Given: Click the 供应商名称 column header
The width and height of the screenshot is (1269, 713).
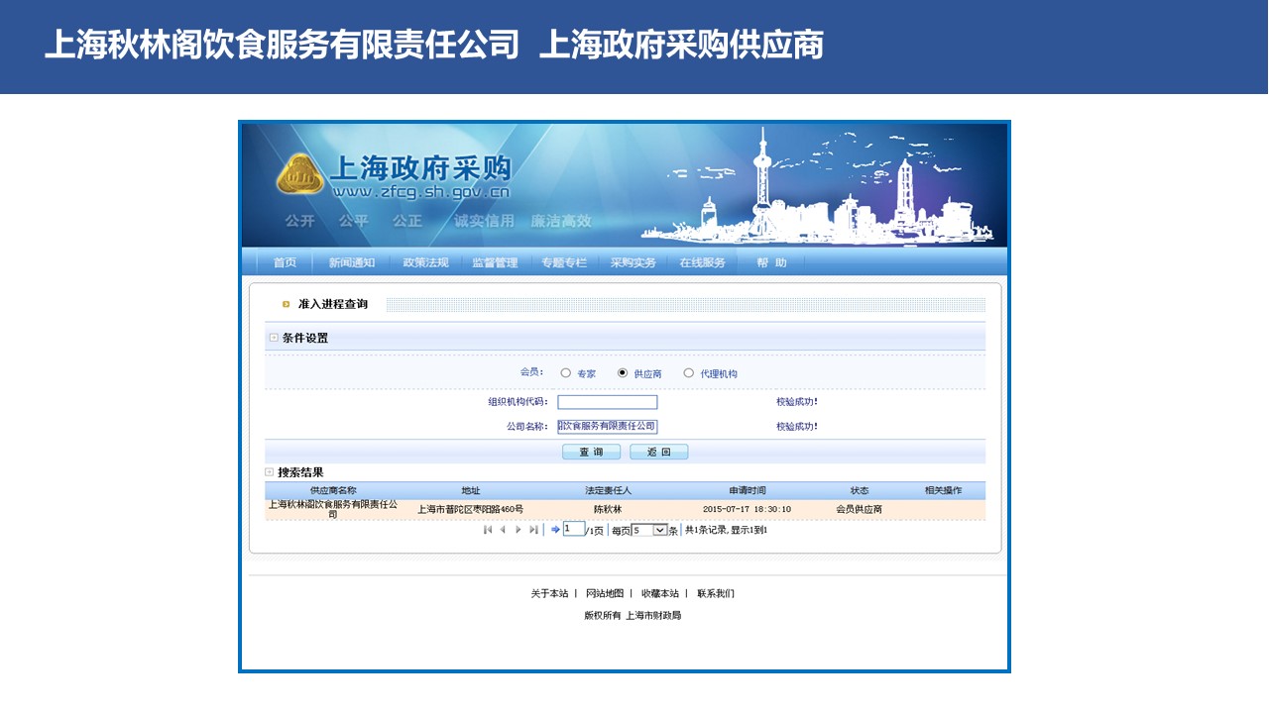Looking at the screenshot, I should coord(333,490).
